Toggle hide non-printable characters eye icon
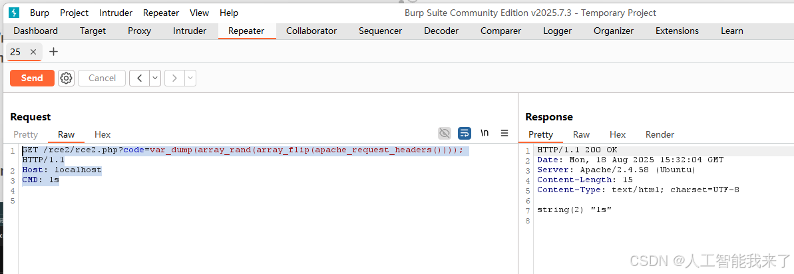794x274 pixels. [x=445, y=133]
